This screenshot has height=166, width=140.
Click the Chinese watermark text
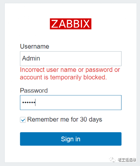[127, 160]
